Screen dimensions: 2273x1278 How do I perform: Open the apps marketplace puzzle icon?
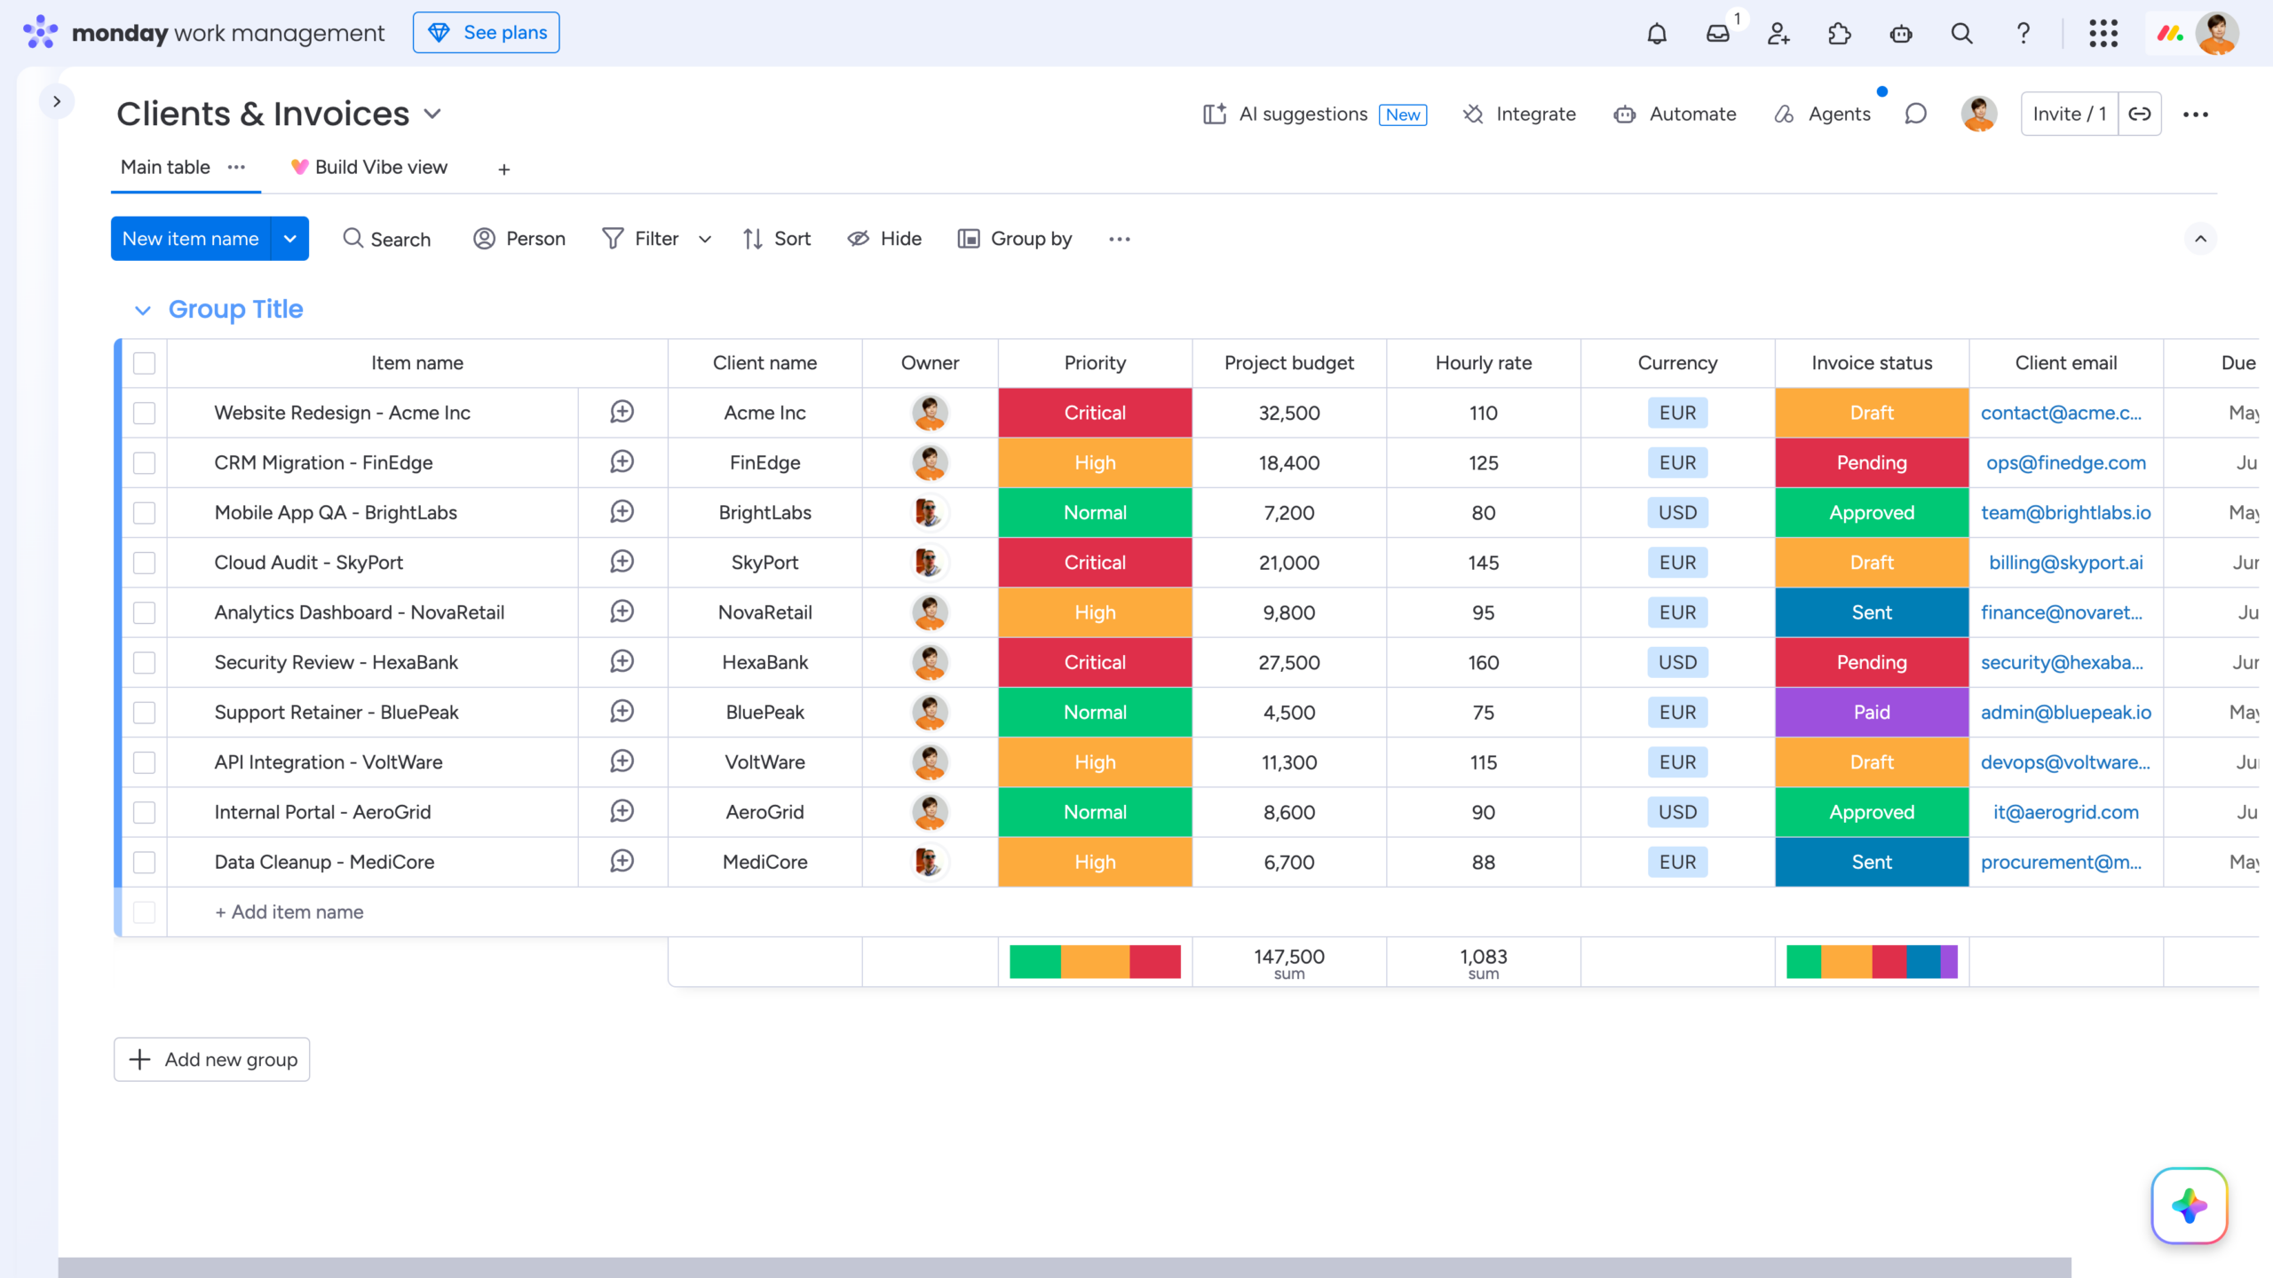1840,34
